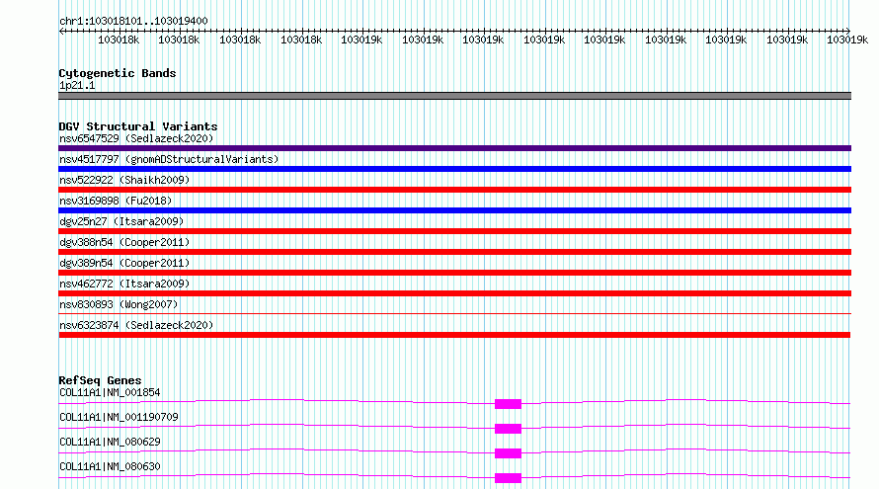Click the gray 1p21.1 cytogenetic band bar
Screen dimensions: 879x489
click(454, 96)
